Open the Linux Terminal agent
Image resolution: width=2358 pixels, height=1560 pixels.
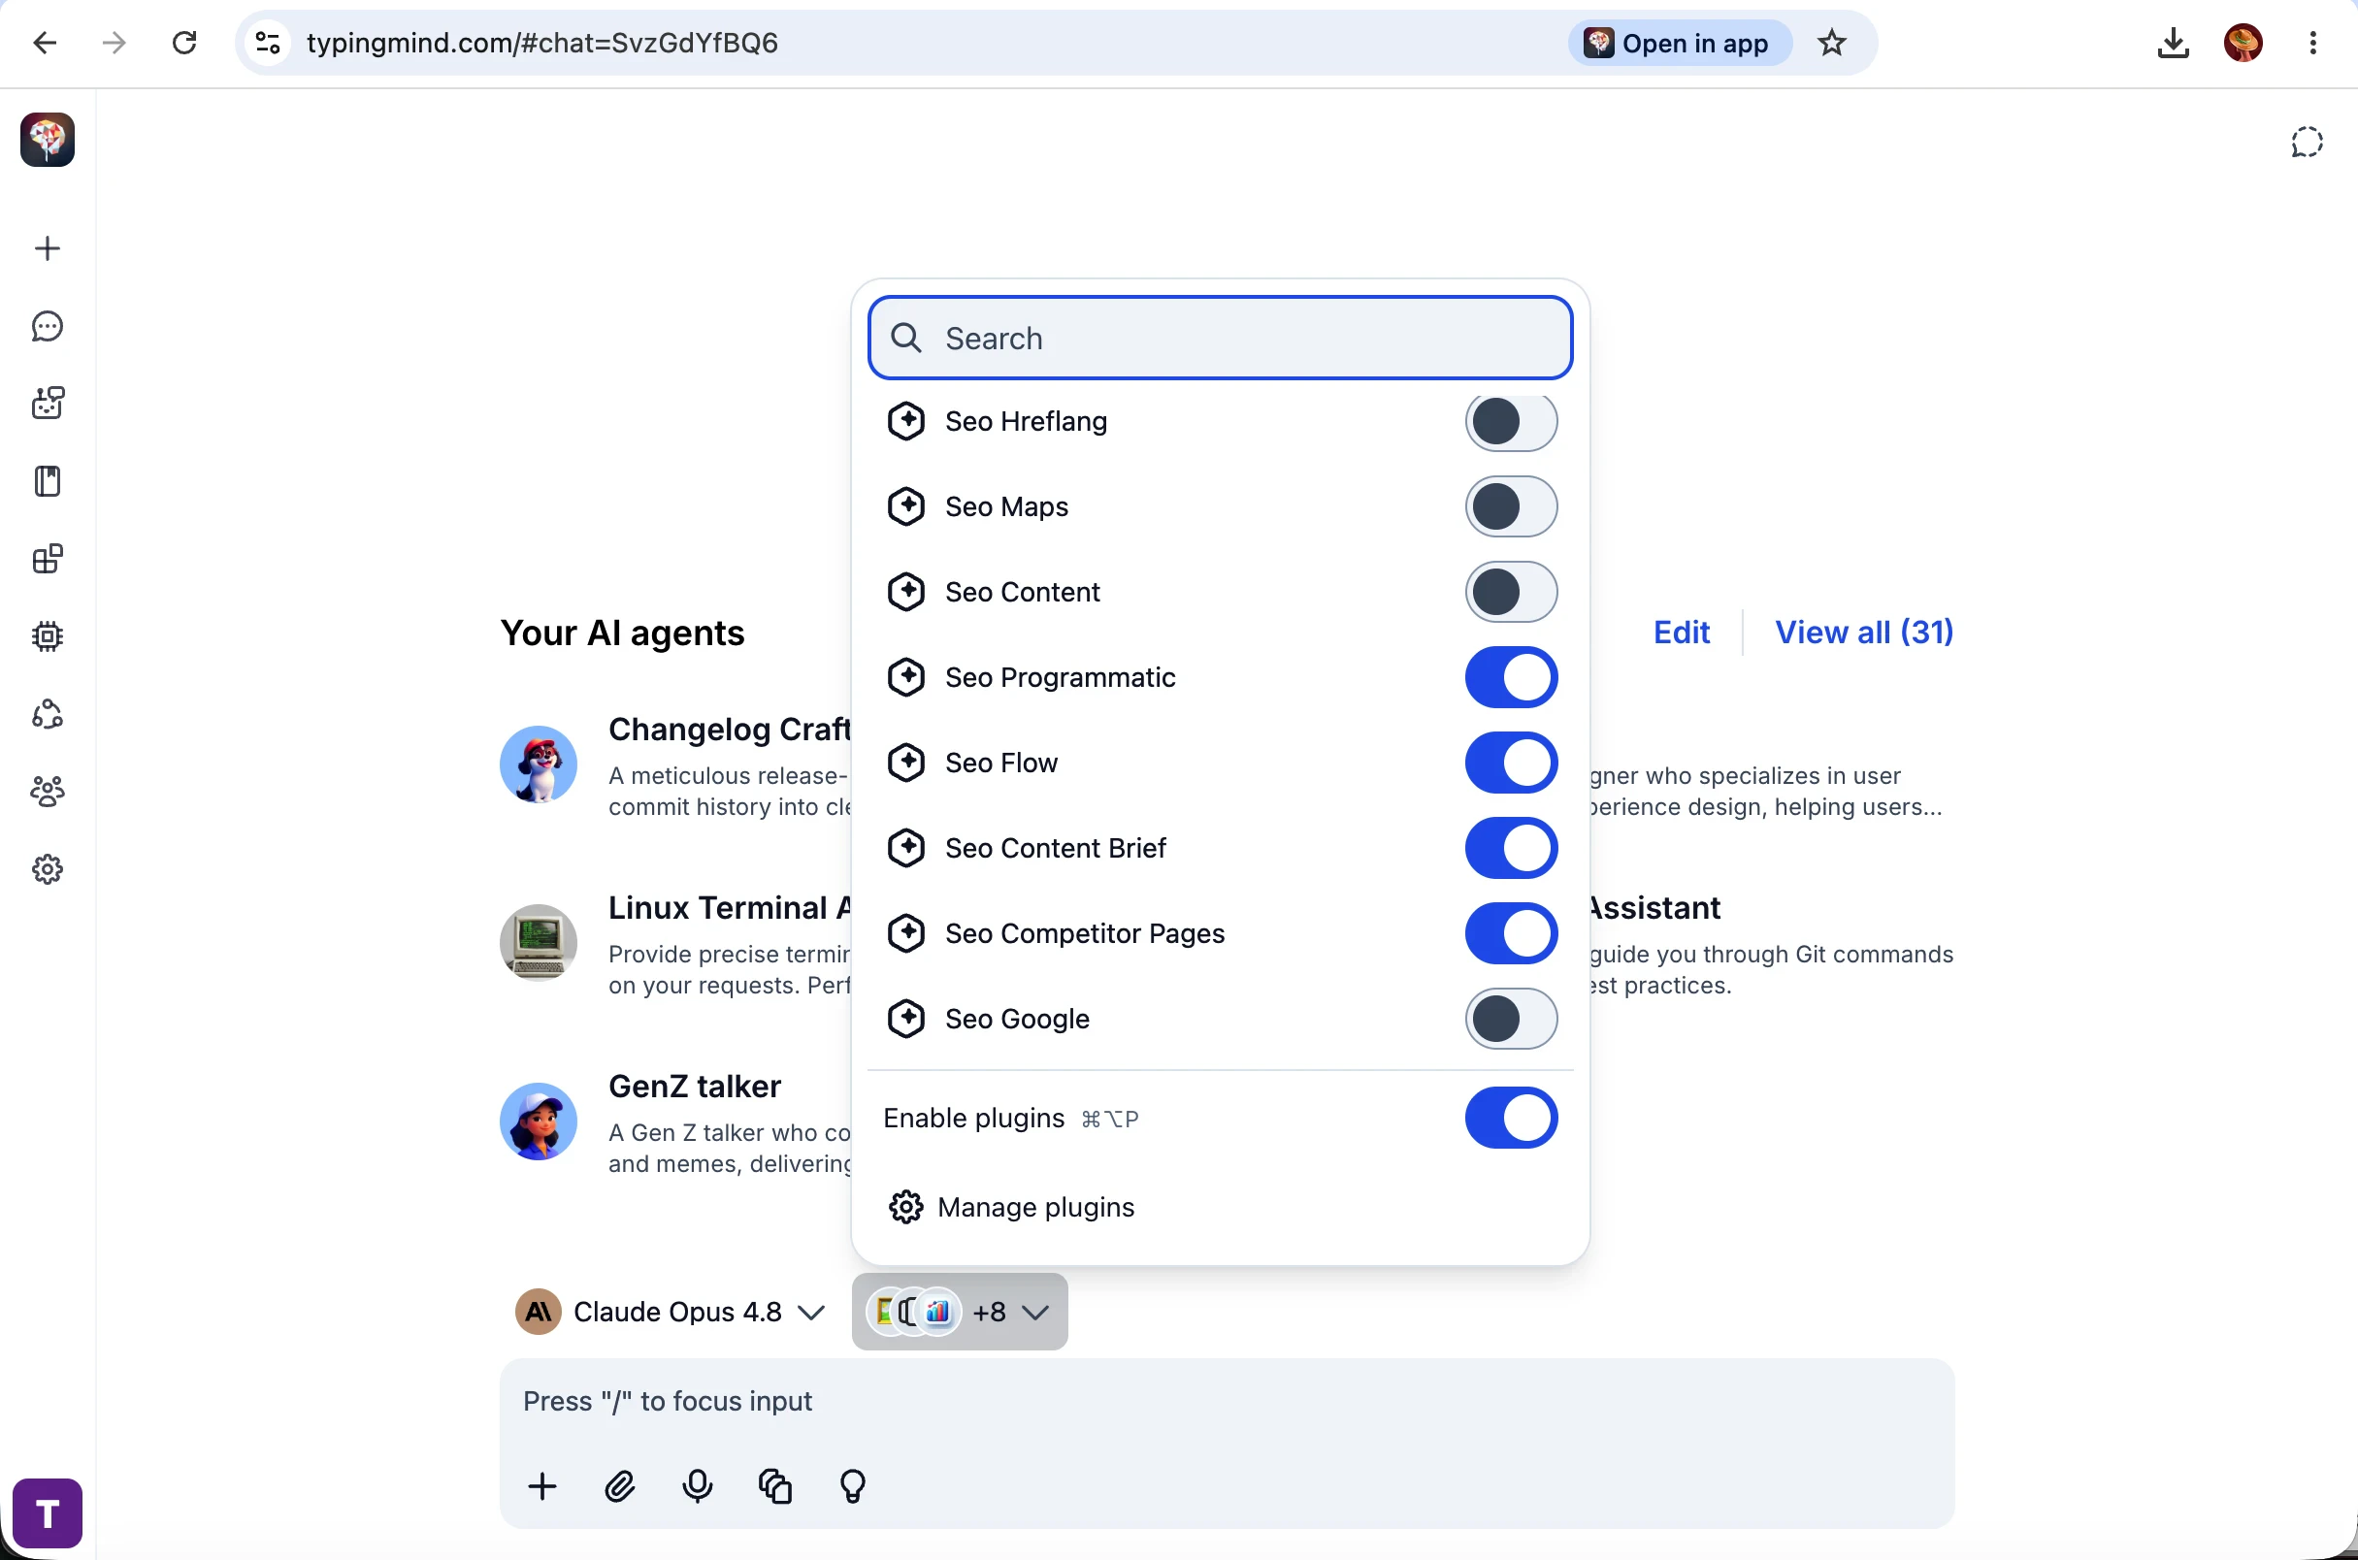[730, 908]
